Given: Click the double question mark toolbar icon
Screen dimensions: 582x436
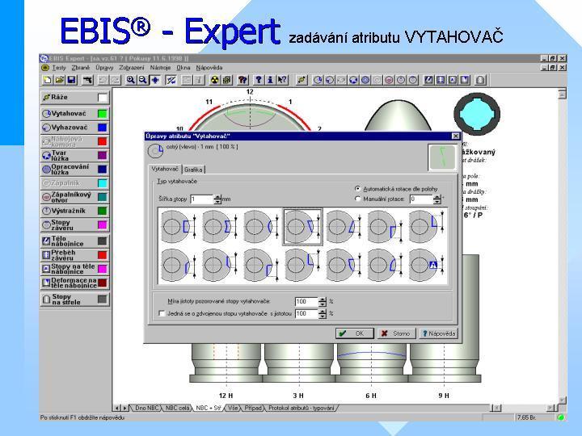Looking at the screenshot, I should [242, 80].
